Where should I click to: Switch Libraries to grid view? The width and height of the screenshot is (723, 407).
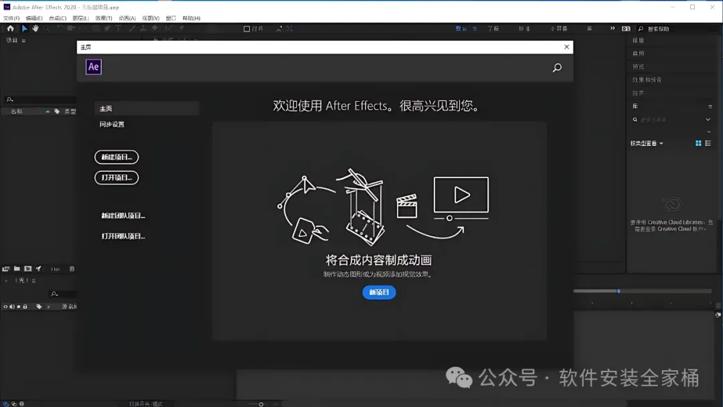pyautogui.click(x=698, y=143)
